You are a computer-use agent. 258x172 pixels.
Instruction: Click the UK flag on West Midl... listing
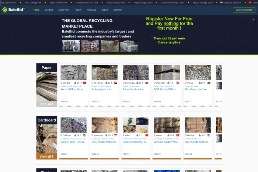tap(178, 83)
